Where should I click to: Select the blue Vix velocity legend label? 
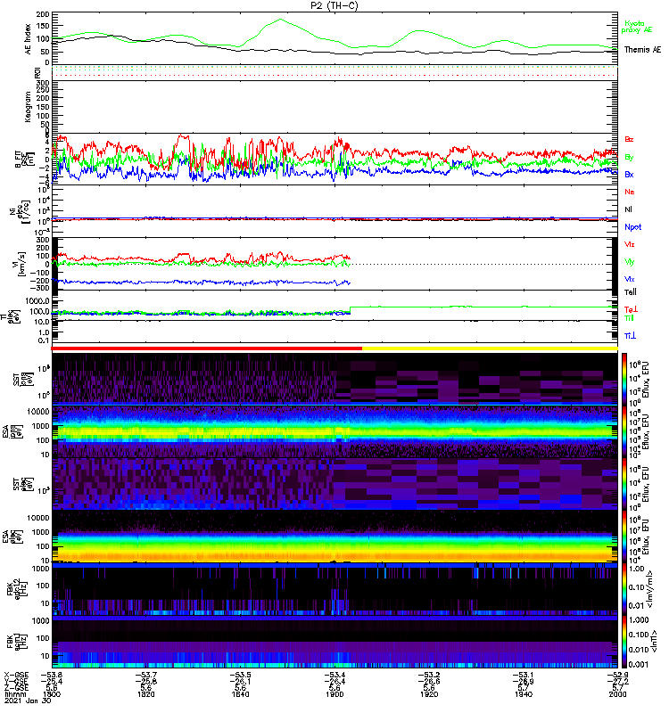coord(630,279)
